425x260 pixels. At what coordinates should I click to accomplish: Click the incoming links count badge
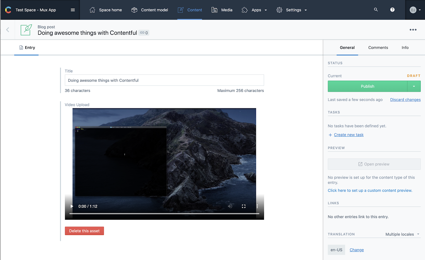144,33
